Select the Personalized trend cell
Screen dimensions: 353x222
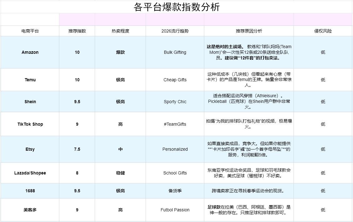tap(175, 149)
